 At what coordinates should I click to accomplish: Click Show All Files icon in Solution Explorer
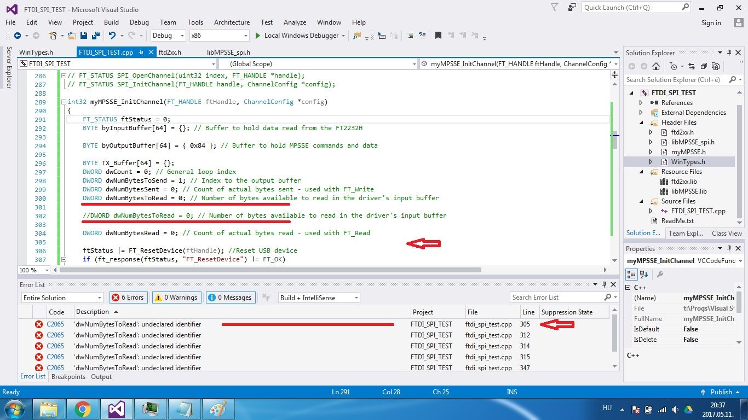click(716, 66)
